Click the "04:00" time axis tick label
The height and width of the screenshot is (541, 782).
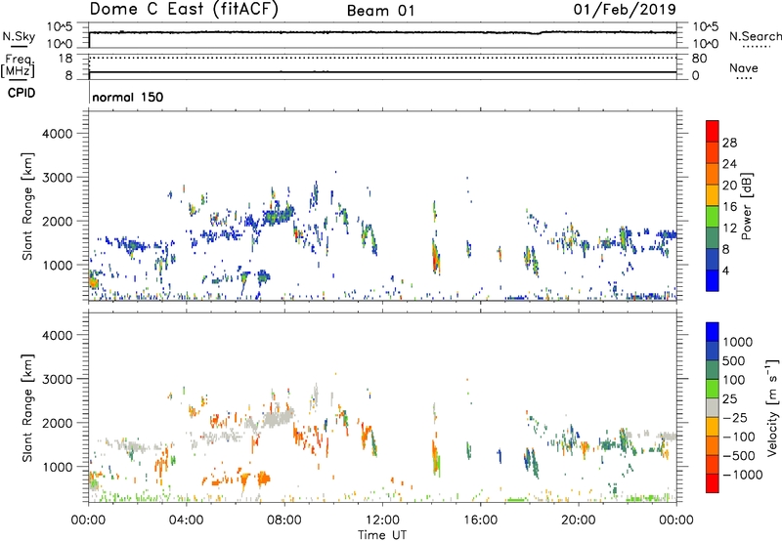pyautogui.click(x=186, y=520)
